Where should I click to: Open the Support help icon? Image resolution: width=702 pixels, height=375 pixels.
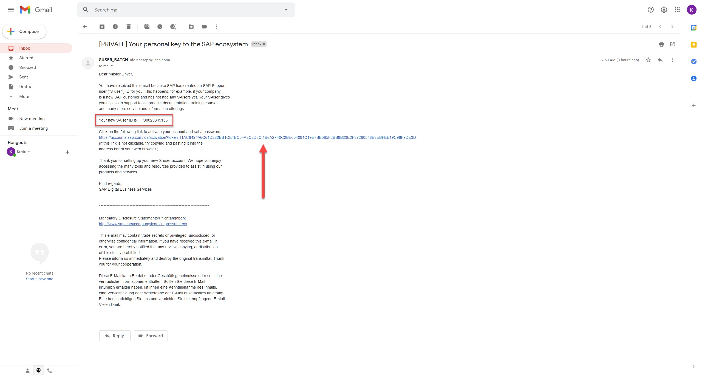click(x=650, y=10)
